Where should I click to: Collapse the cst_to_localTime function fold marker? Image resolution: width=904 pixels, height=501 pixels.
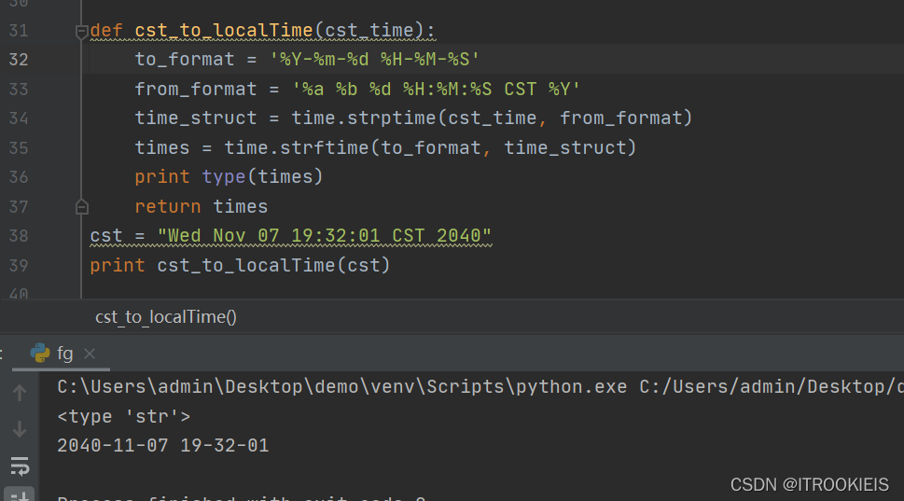pyautogui.click(x=82, y=32)
